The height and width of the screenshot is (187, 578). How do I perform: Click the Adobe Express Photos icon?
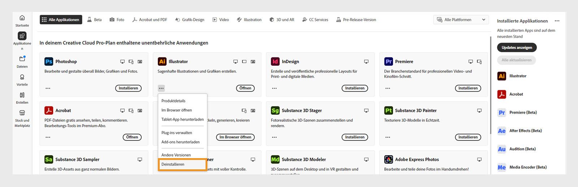pyautogui.click(x=389, y=159)
